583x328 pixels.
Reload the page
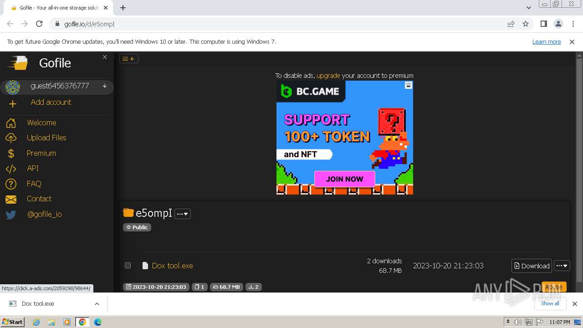tap(39, 24)
